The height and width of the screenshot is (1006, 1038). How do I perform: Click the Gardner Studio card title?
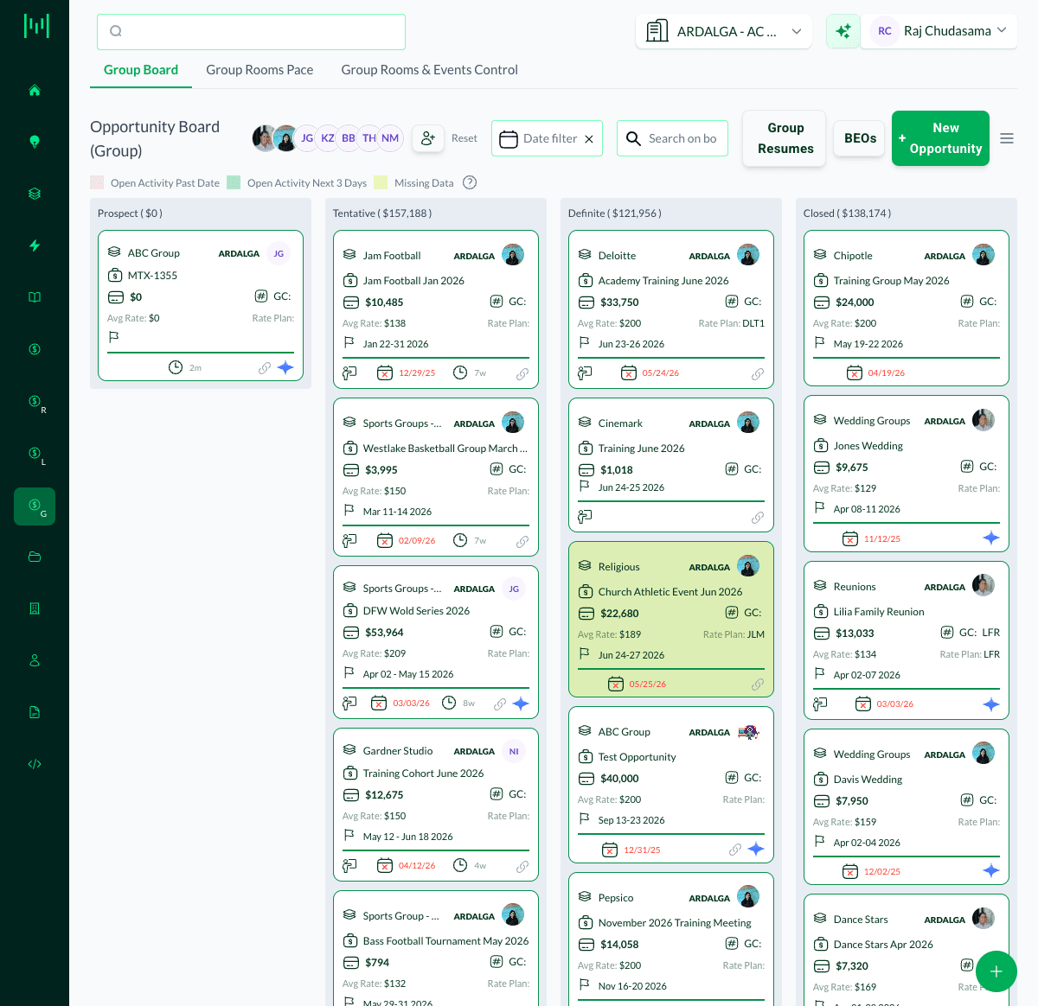398,751
